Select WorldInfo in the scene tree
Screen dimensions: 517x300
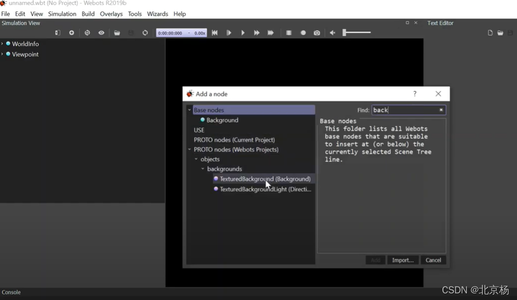click(26, 44)
